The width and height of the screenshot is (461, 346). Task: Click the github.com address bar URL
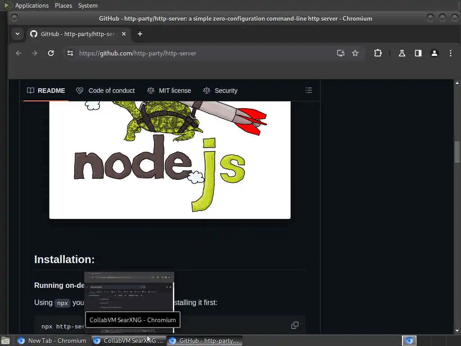pos(138,53)
